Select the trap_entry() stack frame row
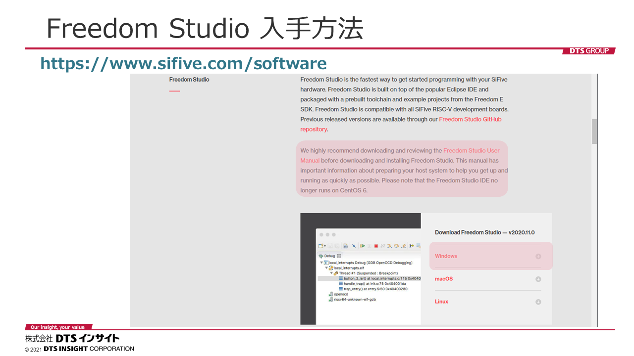This screenshot has height=356, width=634. (373, 289)
